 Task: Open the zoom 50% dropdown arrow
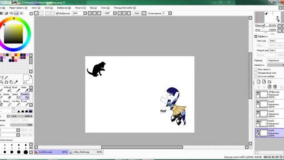point(85,13)
